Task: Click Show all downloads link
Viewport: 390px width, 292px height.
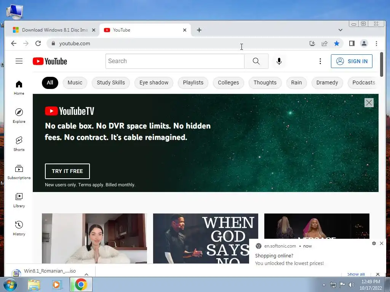Action: point(356,274)
